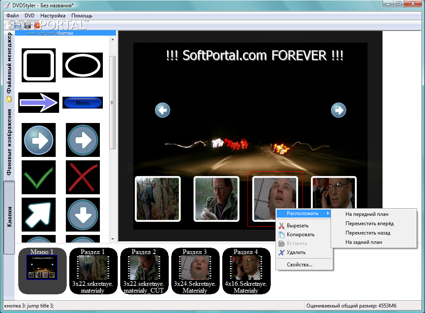The image size is (425, 313).
Task: Click the 'кнопка 3: jump title 3;' status text
Action: coord(29,306)
